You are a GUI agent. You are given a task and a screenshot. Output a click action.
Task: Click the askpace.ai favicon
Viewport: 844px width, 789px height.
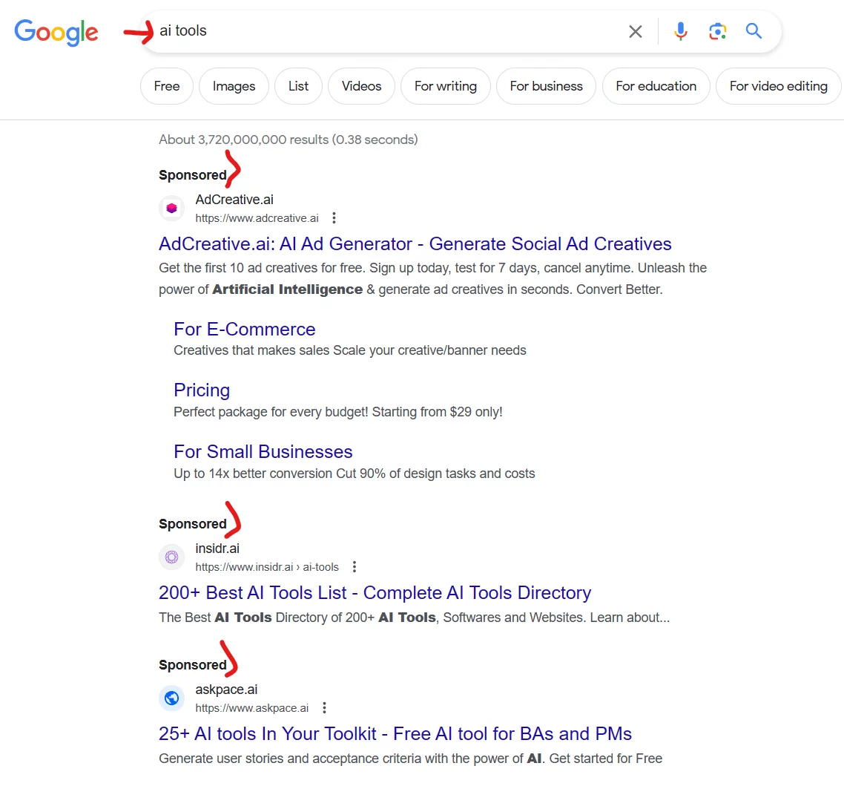(x=172, y=698)
